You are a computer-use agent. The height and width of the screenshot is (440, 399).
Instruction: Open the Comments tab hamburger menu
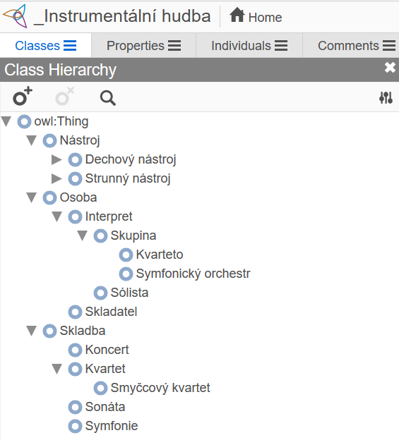coord(389,45)
